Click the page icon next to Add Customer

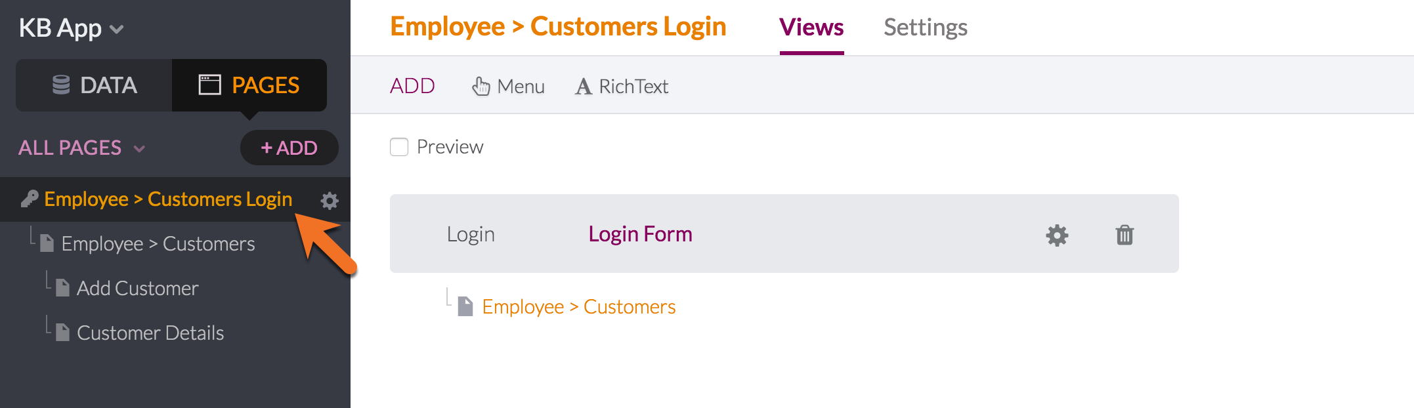coord(62,288)
